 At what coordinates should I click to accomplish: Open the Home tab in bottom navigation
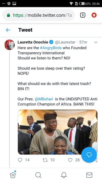13,175
